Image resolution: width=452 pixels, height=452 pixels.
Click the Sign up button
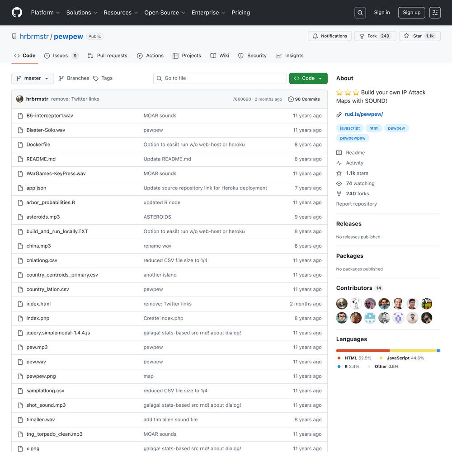coord(411,13)
